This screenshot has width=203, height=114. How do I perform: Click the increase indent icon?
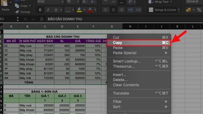coord(138,10)
